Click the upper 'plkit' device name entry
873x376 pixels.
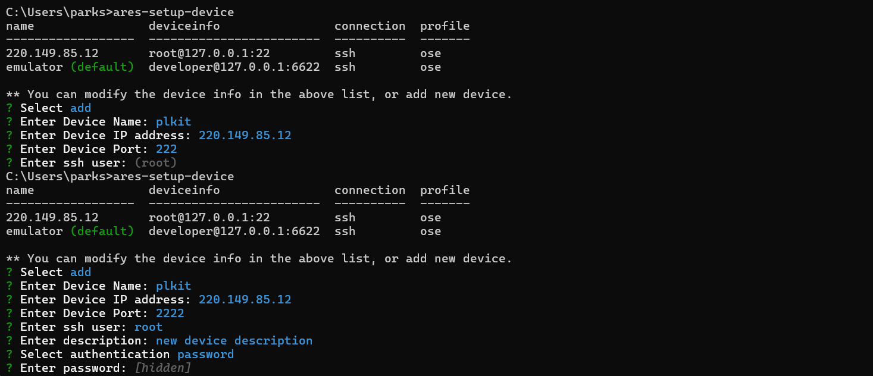coord(173,121)
